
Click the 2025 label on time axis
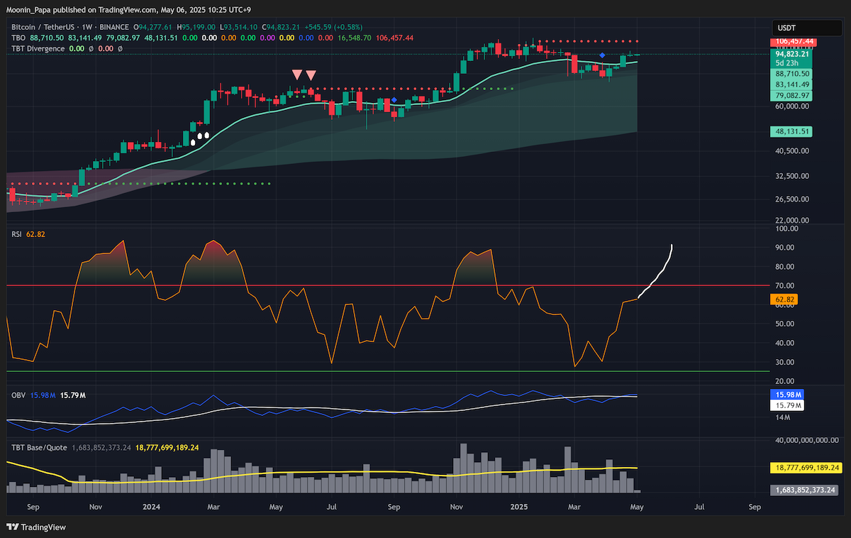(x=520, y=507)
